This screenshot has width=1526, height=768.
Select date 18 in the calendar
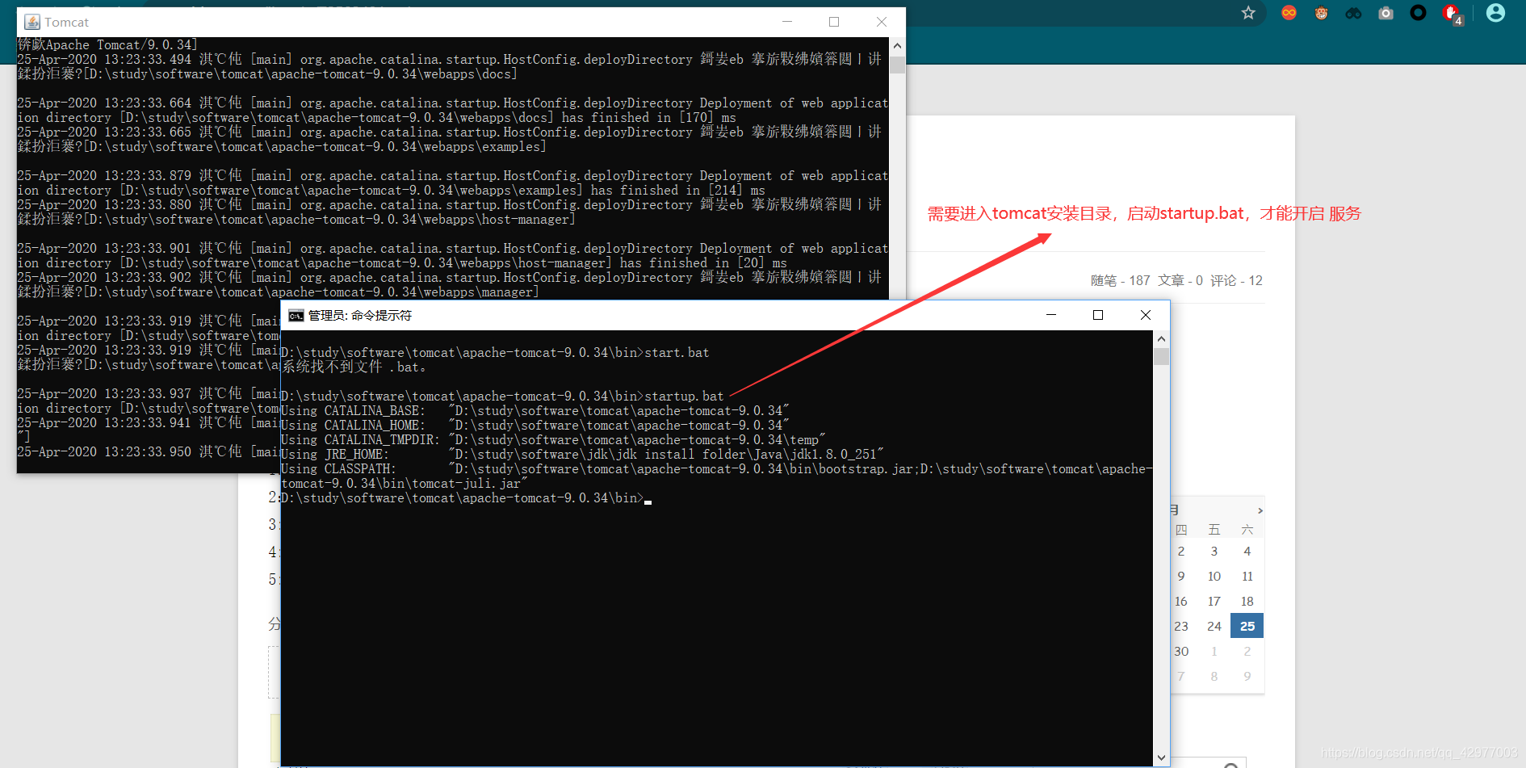pyautogui.click(x=1247, y=601)
